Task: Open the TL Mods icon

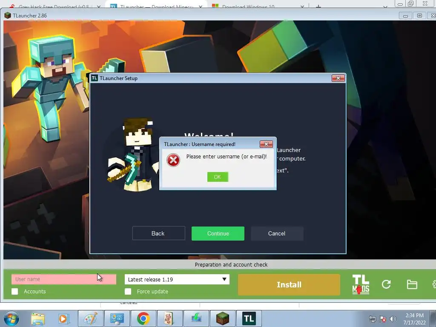Action: [361, 284]
